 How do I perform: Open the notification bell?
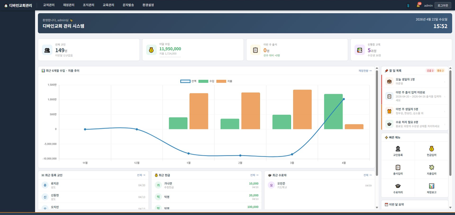[418, 5]
